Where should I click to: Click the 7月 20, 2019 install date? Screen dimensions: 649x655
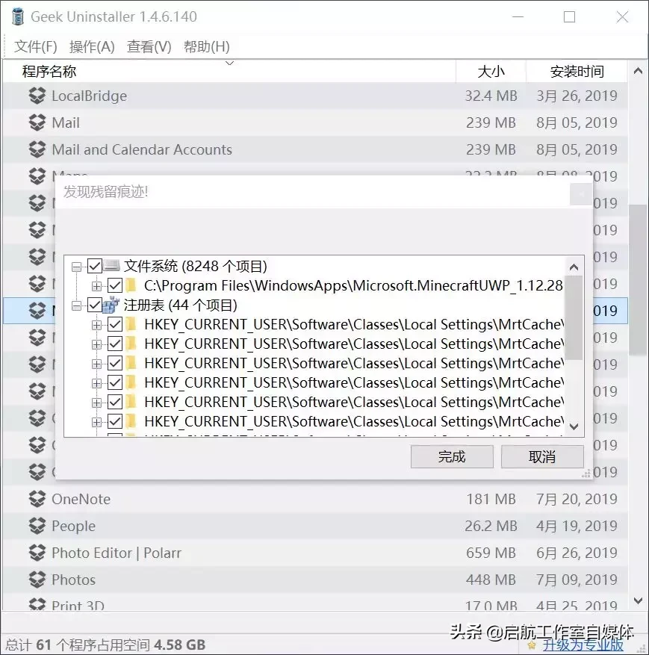577,499
